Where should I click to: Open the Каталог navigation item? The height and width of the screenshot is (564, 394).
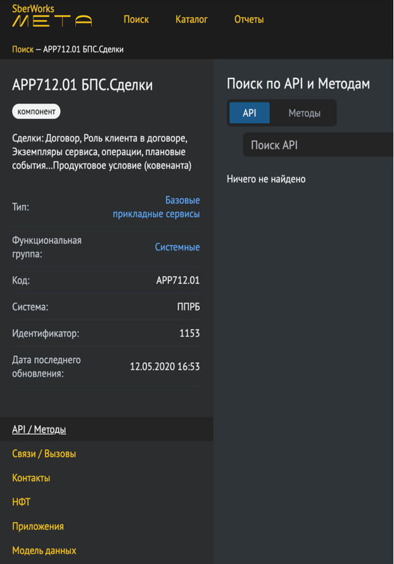tap(191, 20)
